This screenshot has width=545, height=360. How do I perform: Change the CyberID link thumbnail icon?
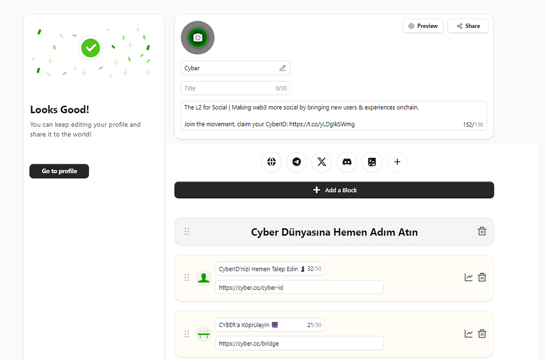(x=204, y=278)
